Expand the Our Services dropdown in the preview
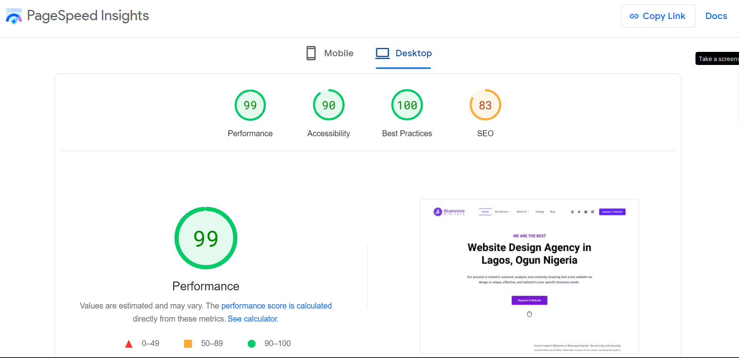The height and width of the screenshot is (358, 739). tap(502, 211)
